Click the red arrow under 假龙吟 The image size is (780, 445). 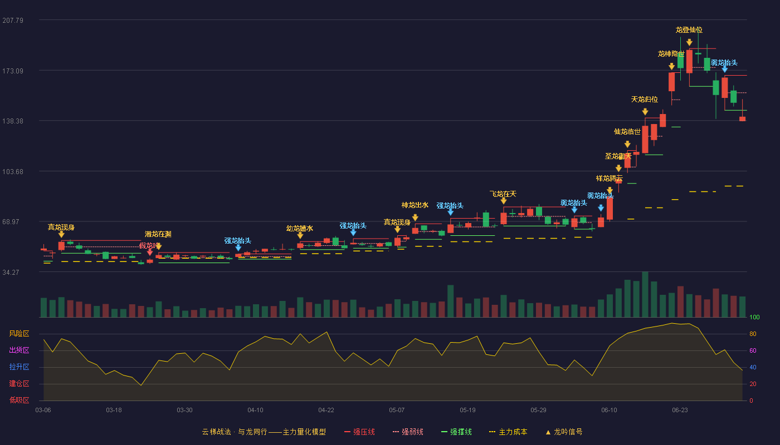coord(149,252)
